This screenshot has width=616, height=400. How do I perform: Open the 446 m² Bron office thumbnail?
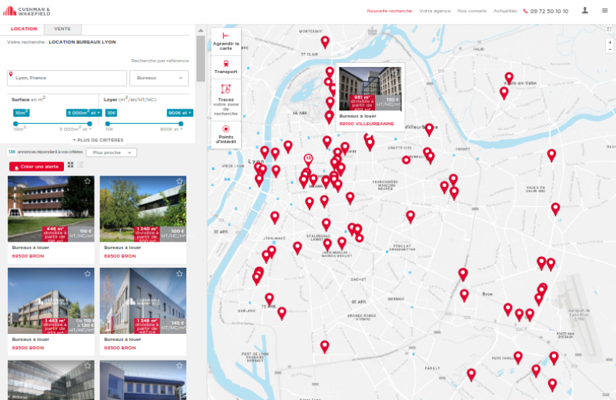[x=51, y=208]
